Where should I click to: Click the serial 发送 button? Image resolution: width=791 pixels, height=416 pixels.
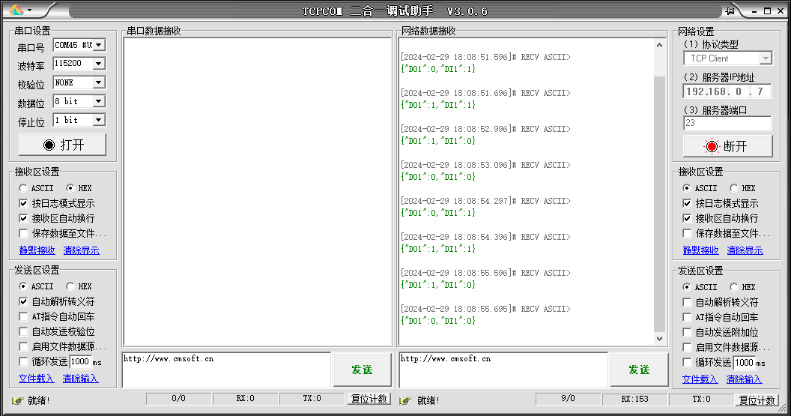coord(363,370)
